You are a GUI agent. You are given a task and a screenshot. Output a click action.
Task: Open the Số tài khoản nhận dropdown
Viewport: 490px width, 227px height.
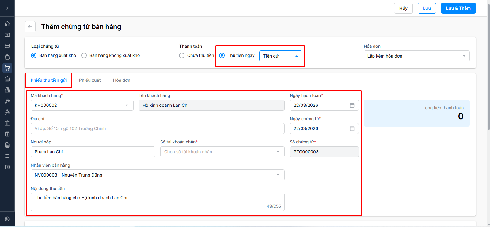coord(222,152)
